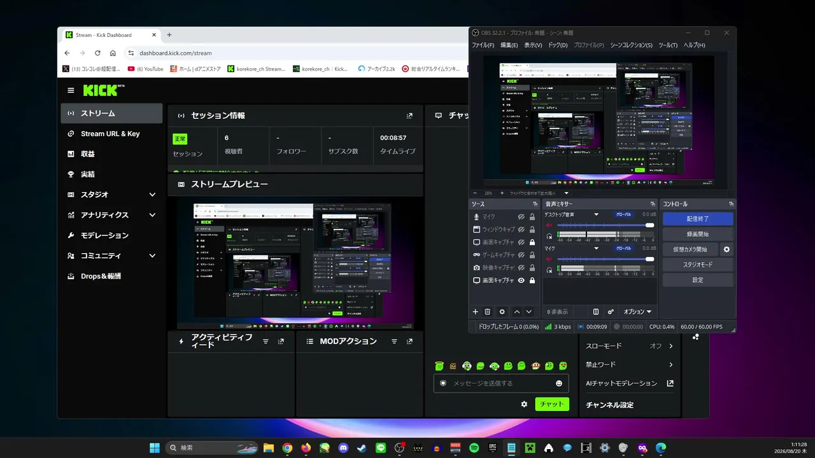Open filter options for MODアクション
This screenshot has width=815, height=458.
(x=394, y=342)
